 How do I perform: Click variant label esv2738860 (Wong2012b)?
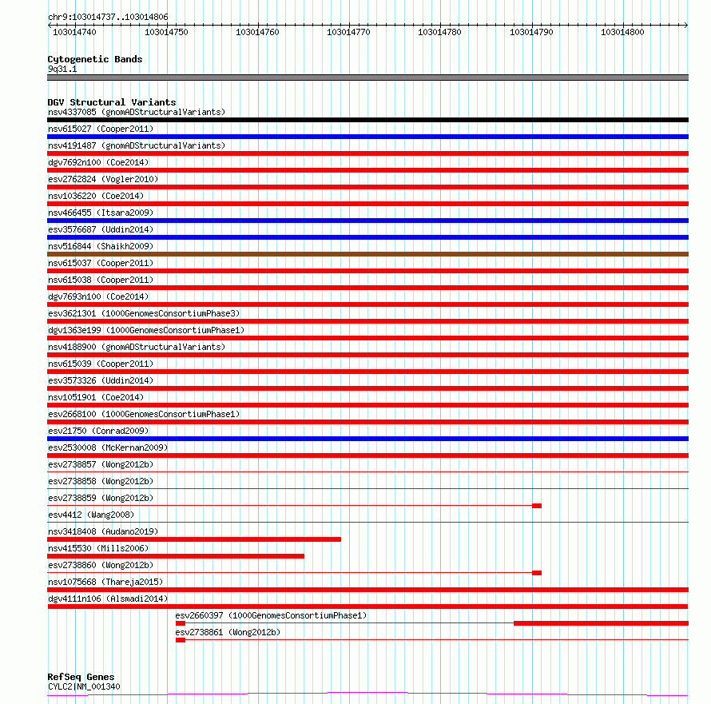point(101,565)
